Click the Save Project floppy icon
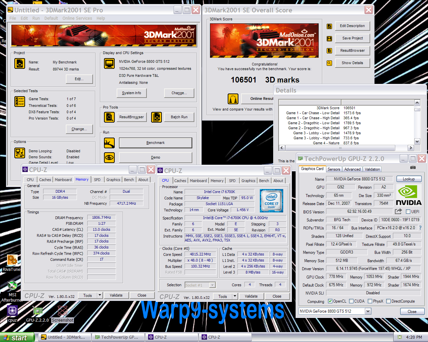428x342 pixels. click(329, 38)
